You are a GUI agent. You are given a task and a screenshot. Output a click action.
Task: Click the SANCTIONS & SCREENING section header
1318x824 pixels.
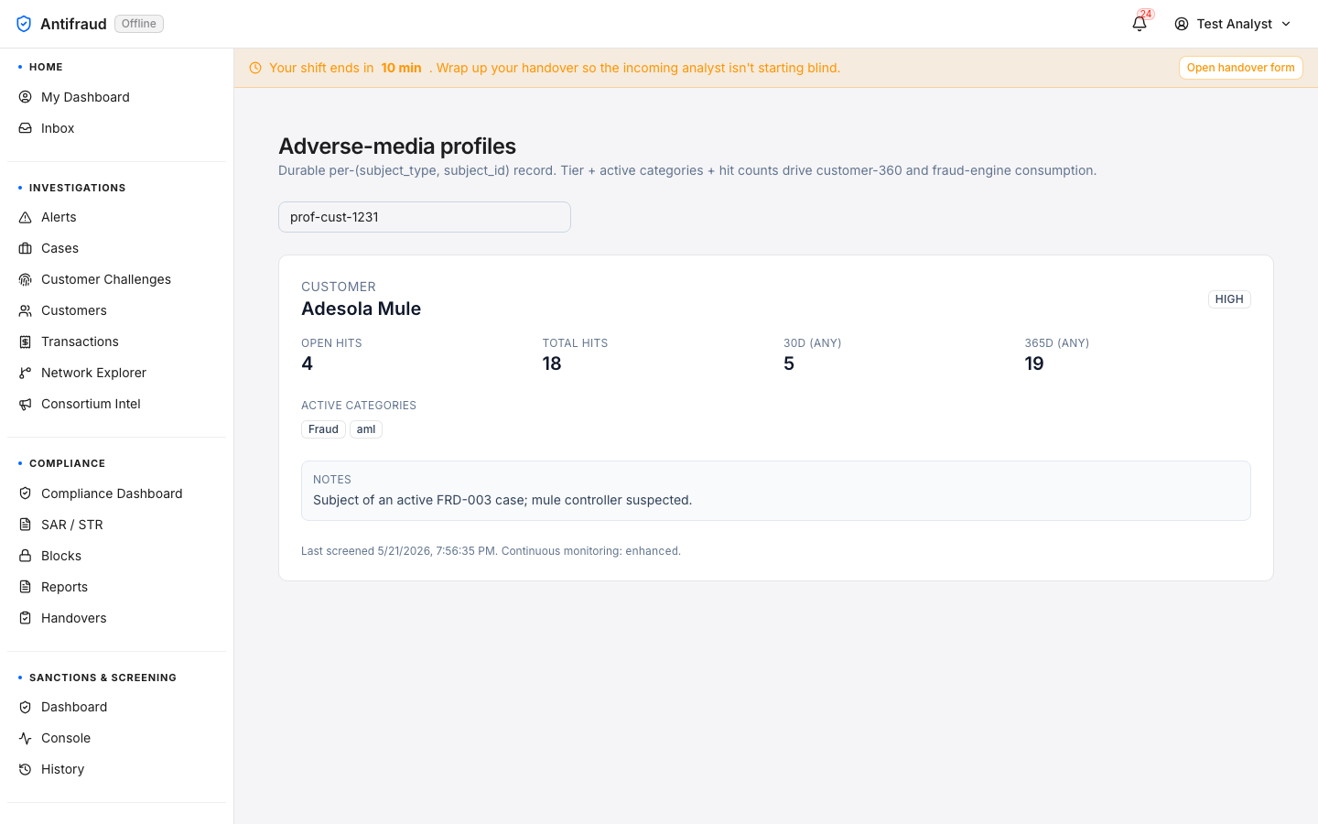pos(103,678)
